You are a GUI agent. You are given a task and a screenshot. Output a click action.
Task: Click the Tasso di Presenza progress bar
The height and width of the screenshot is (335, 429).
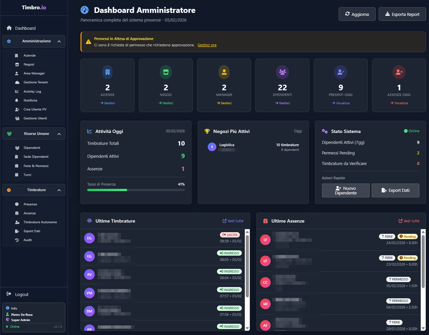pyautogui.click(x=136, y=190)
